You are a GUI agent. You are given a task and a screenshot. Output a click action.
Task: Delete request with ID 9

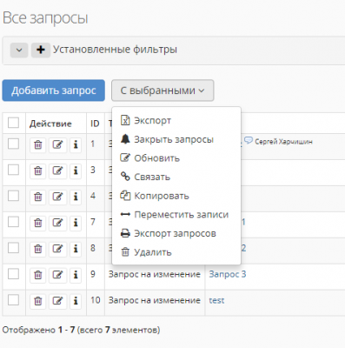pos(38,275)
